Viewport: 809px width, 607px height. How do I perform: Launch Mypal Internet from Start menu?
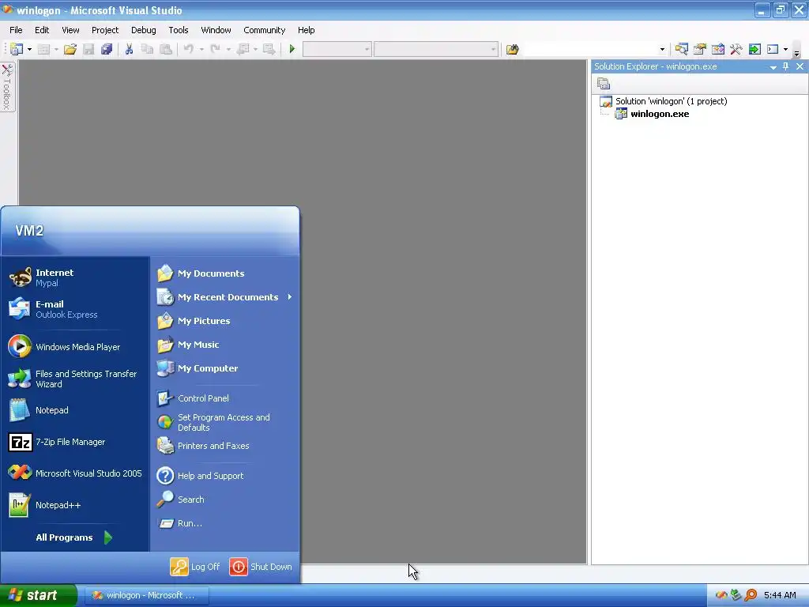click(x=75, y=277)
